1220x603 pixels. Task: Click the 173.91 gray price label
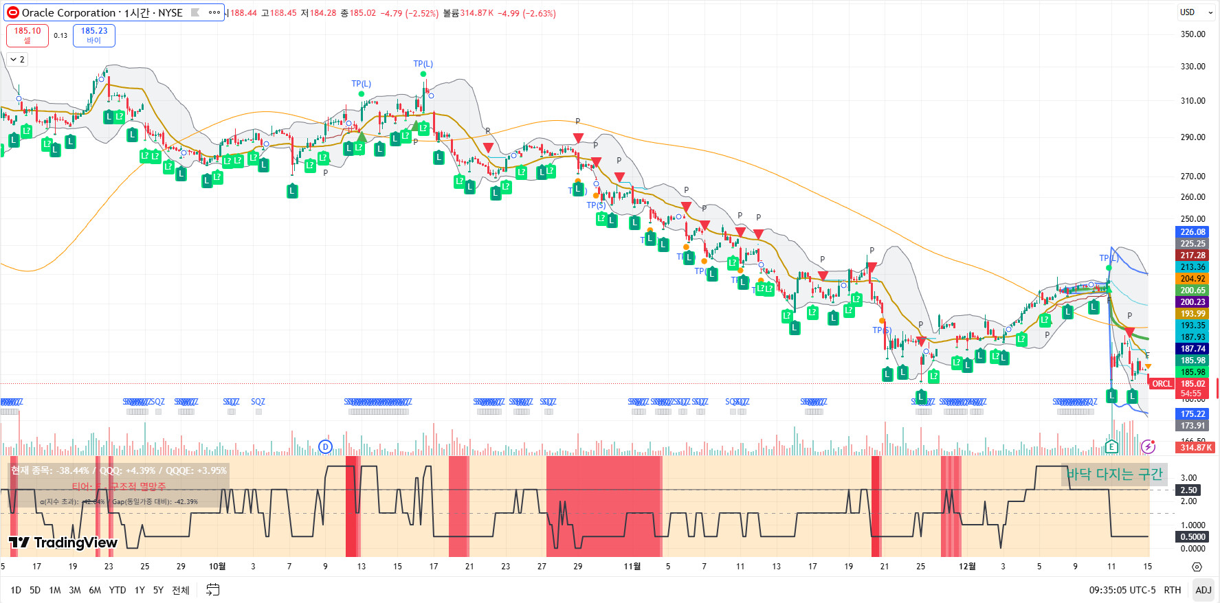click(1193, 426)
